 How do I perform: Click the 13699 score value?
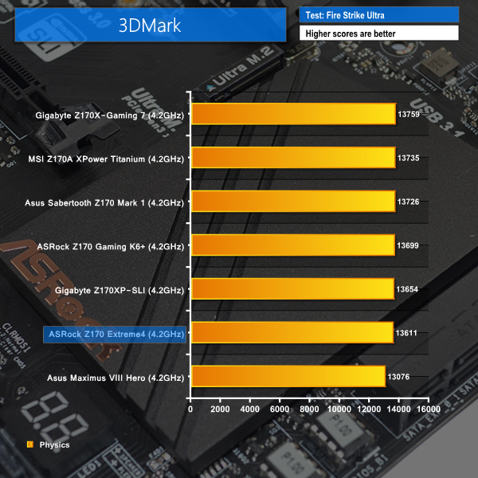tap(408, 245)
